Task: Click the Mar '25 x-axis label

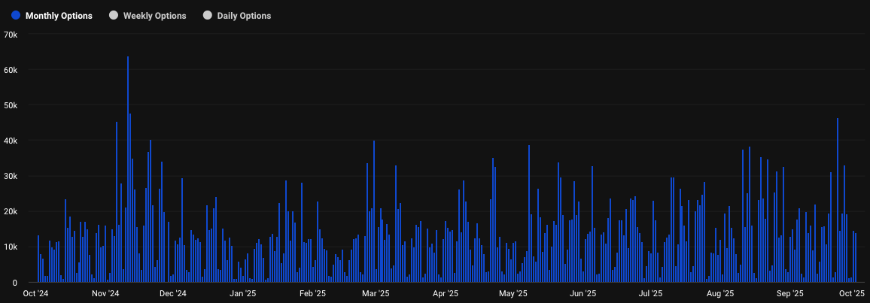Action: (376, 293)
